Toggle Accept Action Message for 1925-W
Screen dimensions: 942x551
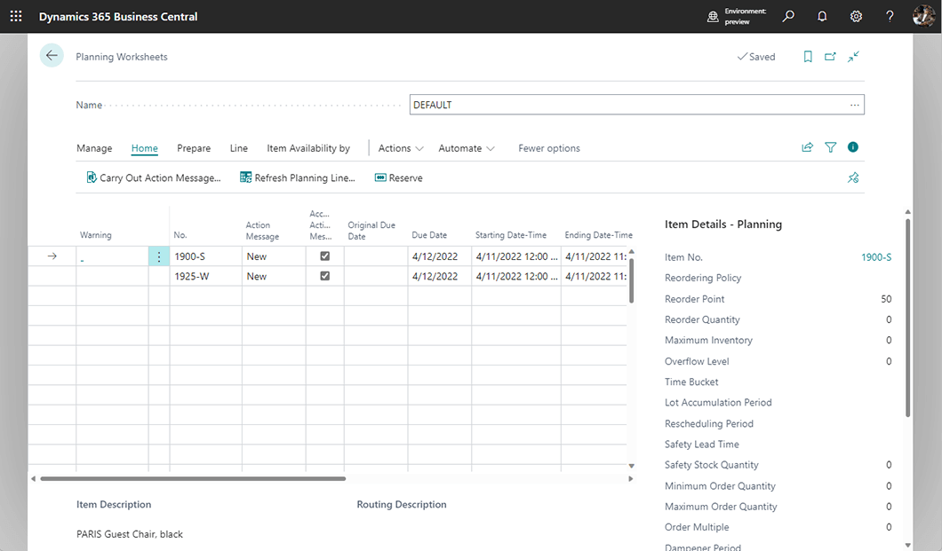[x=325, y=276]
